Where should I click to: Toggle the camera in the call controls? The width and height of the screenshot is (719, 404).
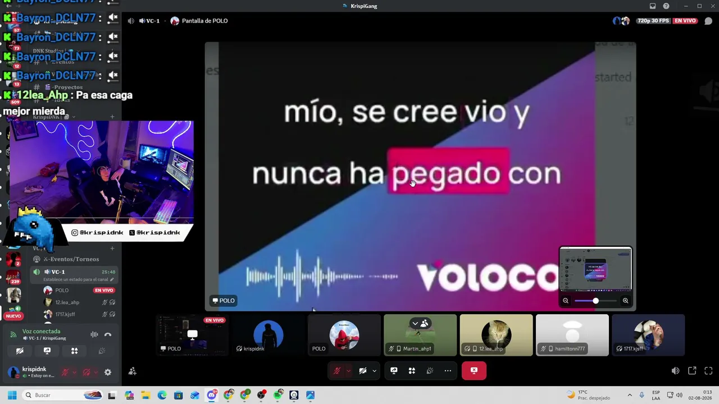[363, 371]
